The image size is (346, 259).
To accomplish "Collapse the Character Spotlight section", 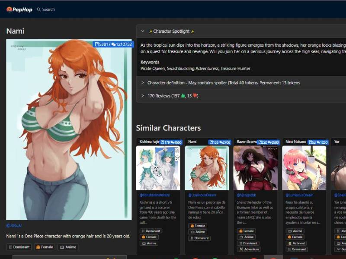I will (x=143, y=32).
